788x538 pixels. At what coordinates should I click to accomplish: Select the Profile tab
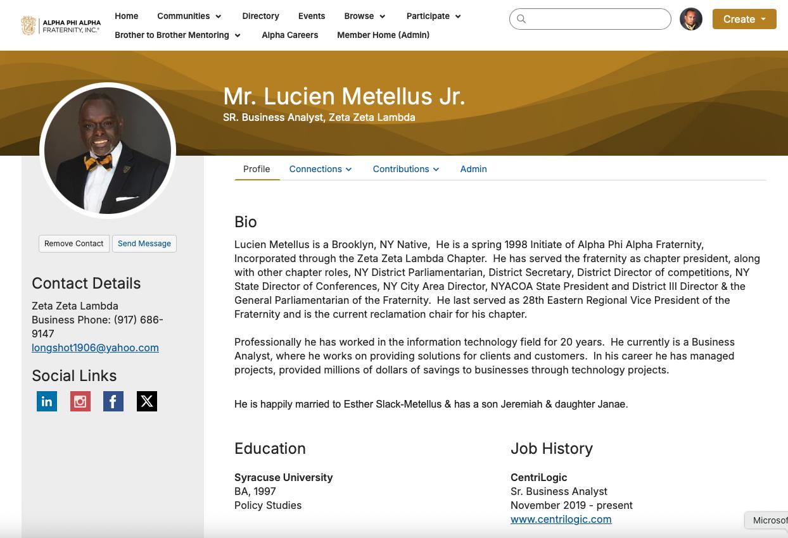pyautogui.click(x=257, y=169)
